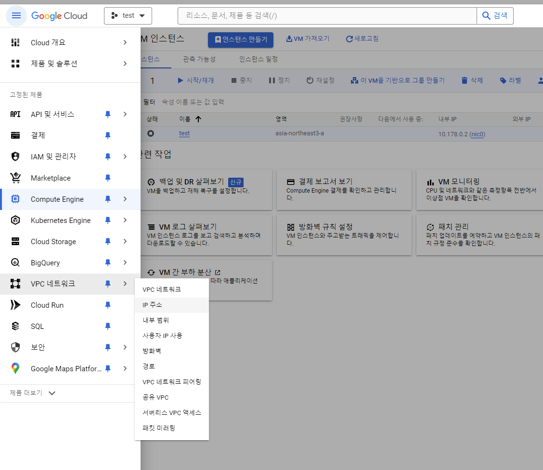The image size is (543, 470).
Task: Select 패킷 미러링 submenu entry
Action: coord(172,428)
